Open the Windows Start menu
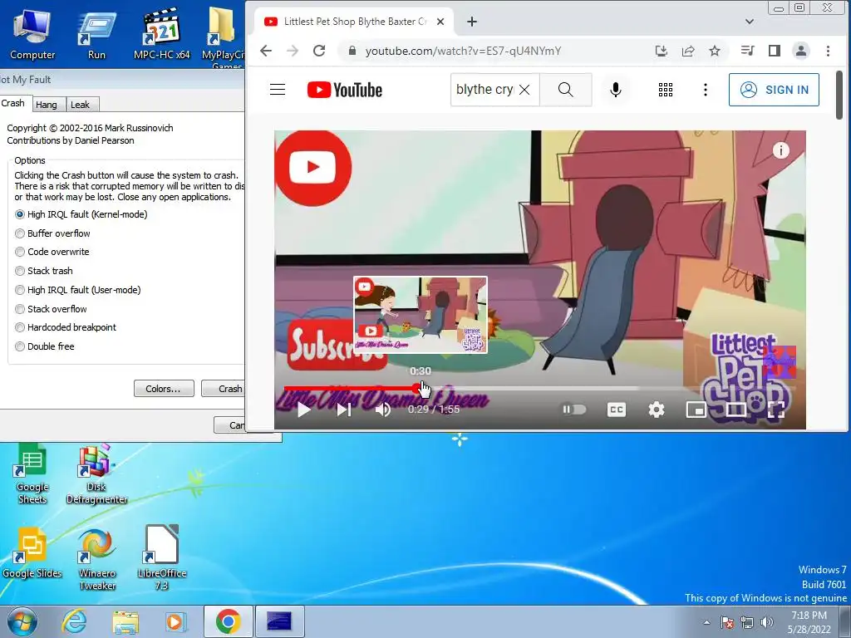This screenshot has width=851, height=638. coord(22,621)
